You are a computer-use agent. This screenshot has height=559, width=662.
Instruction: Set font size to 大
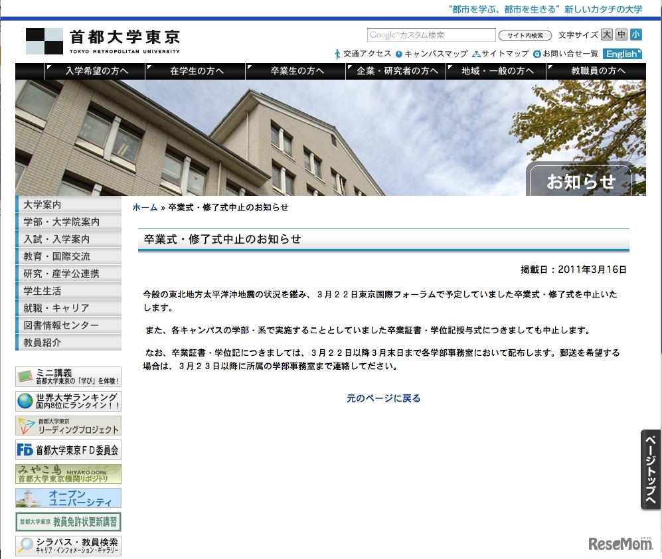click(x=606, y=35)
